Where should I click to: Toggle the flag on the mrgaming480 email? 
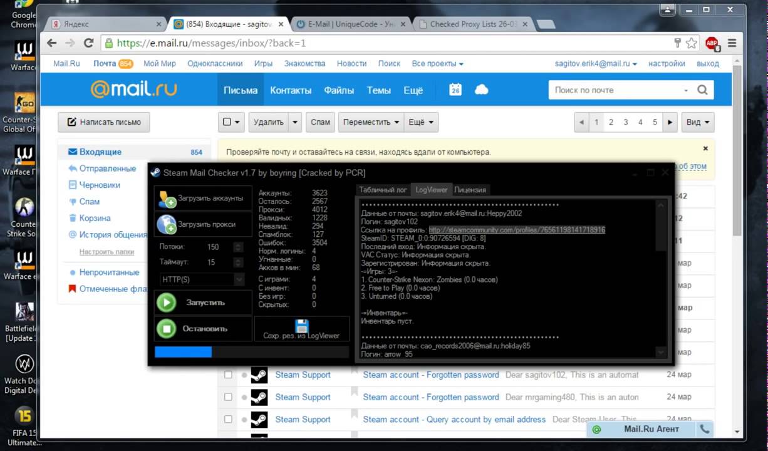[x=354, y=393]
